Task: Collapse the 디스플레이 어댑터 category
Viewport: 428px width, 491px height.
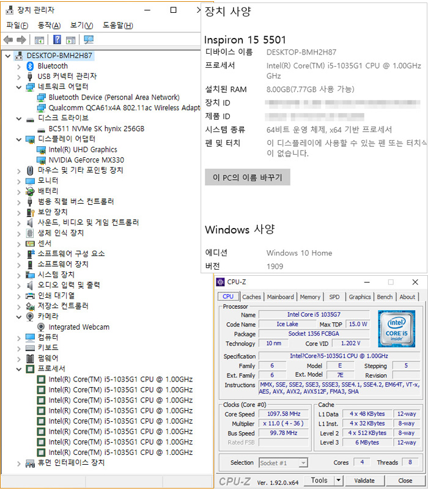Action: (19, 139)
